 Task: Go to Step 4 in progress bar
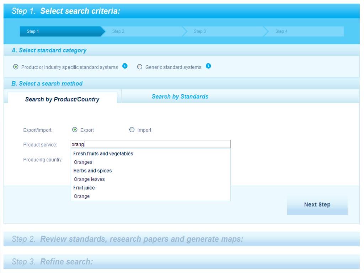point(282,31)
